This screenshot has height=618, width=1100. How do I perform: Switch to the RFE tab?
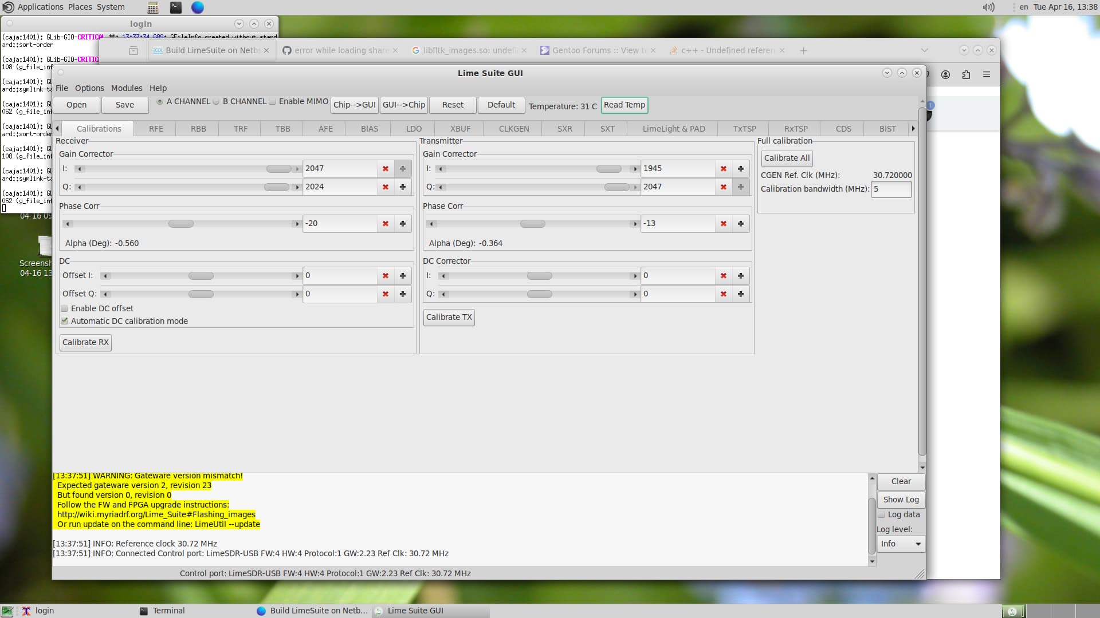[x=156, y=129]
